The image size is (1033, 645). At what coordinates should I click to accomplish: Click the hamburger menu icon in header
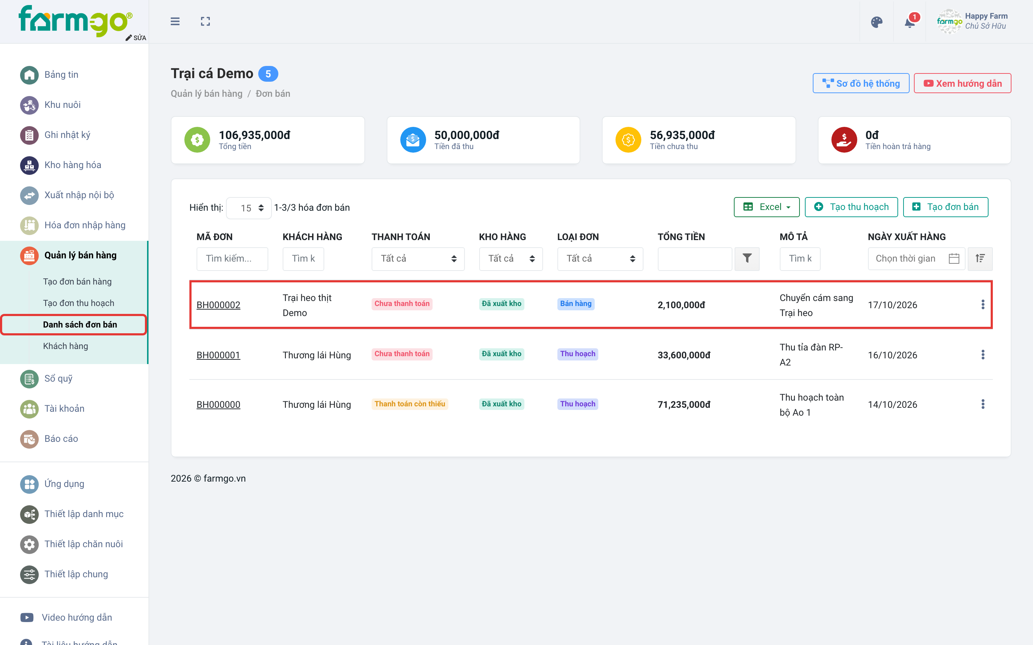tap(175, 21)
